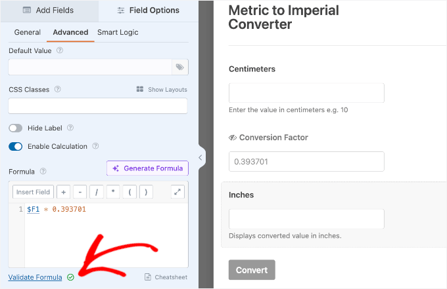This screenshot has width=447, height=289.
Task: Click the CSS Classes help icon
Action: pos(57,90)
